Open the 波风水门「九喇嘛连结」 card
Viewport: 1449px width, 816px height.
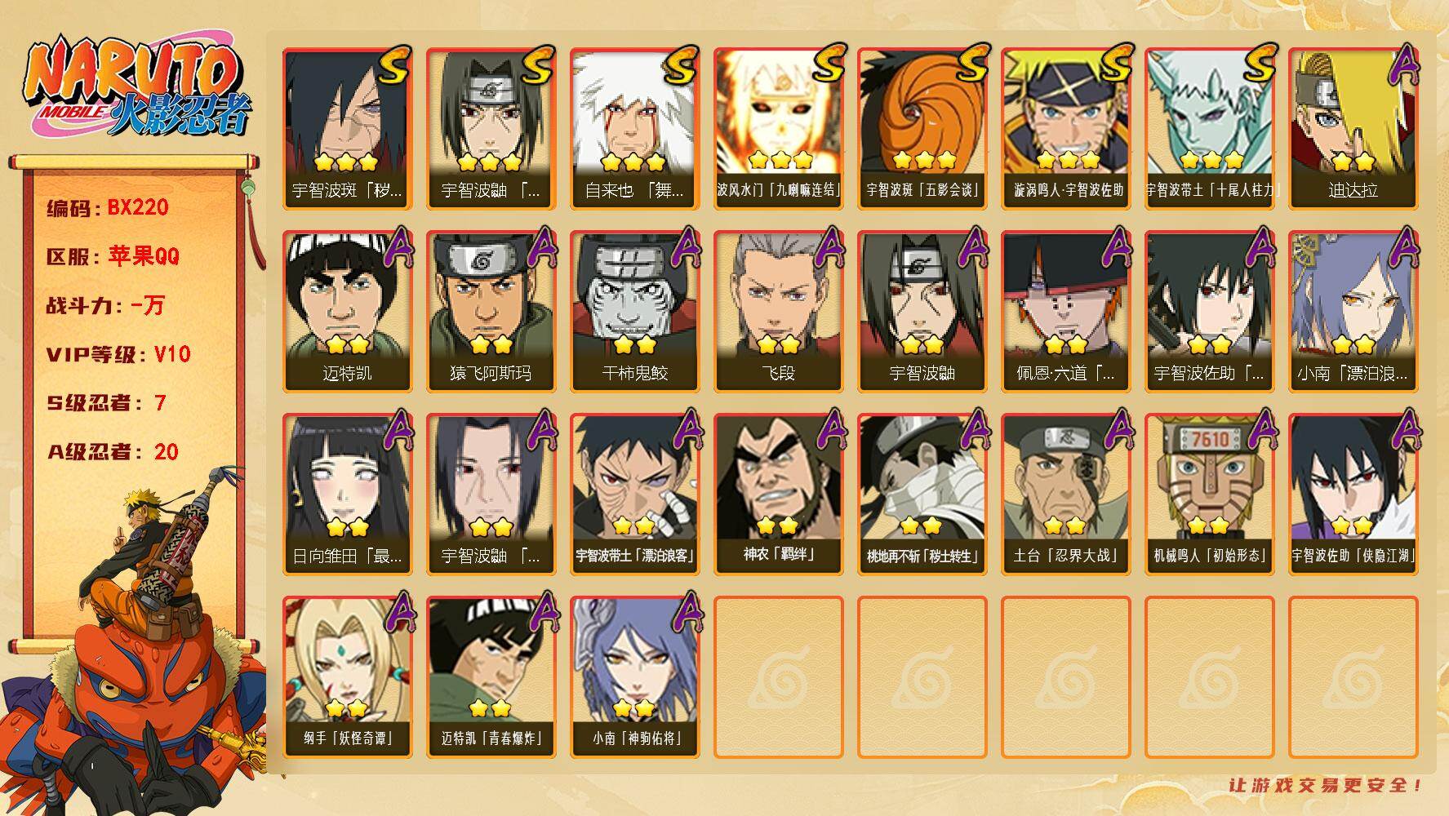[778, 128]
